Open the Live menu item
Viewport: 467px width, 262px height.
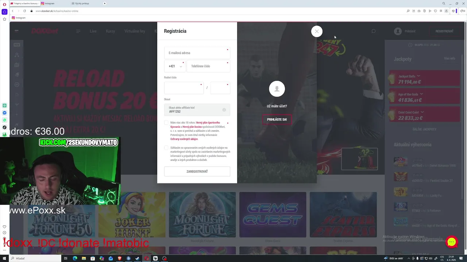pos(93,31)
